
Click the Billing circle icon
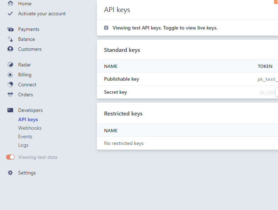click(10, 75)
